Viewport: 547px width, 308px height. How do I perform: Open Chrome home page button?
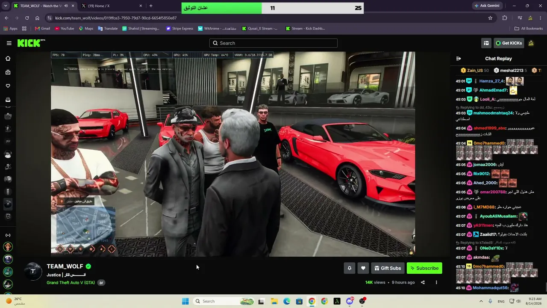click(37, 18)
